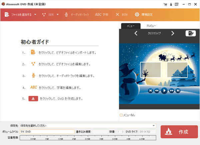This screenshot has height=145, width=200.
Task: Click skip-to-next button on DVD menu
Action: click(x=178, y=91)
